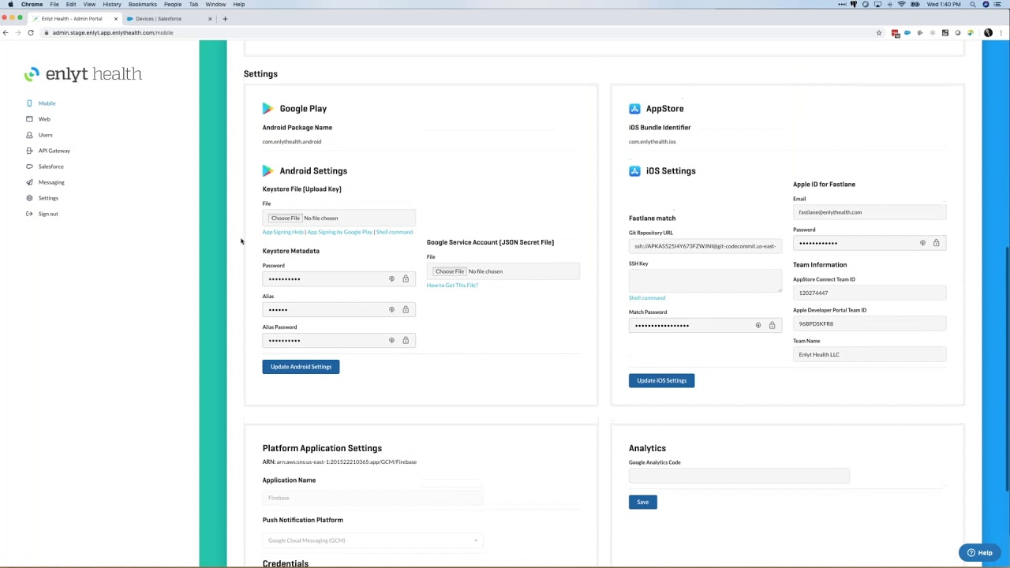This screenshot has height=568, width=1010.
Task: Open the Bookmarks menu in the menu bar
Action: click(142, 5)
